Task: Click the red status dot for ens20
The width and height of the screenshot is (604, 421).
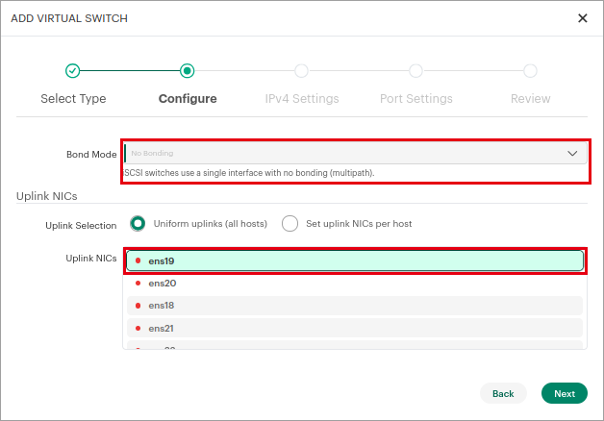Action: pyautogui.click(x=138, y=284)
